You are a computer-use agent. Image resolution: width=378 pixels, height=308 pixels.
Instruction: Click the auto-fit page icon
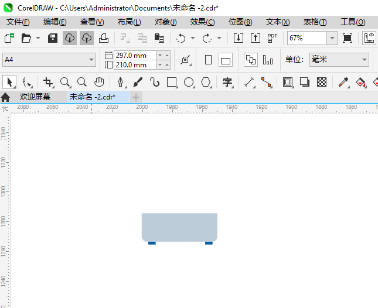[186, 60]
